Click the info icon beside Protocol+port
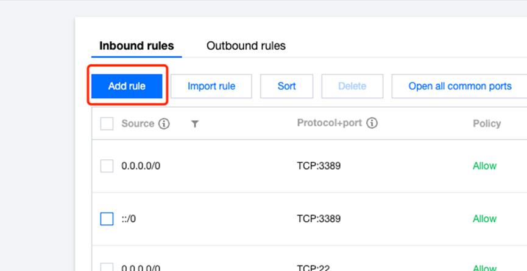527x271 pixels. (x=372, y=123)
